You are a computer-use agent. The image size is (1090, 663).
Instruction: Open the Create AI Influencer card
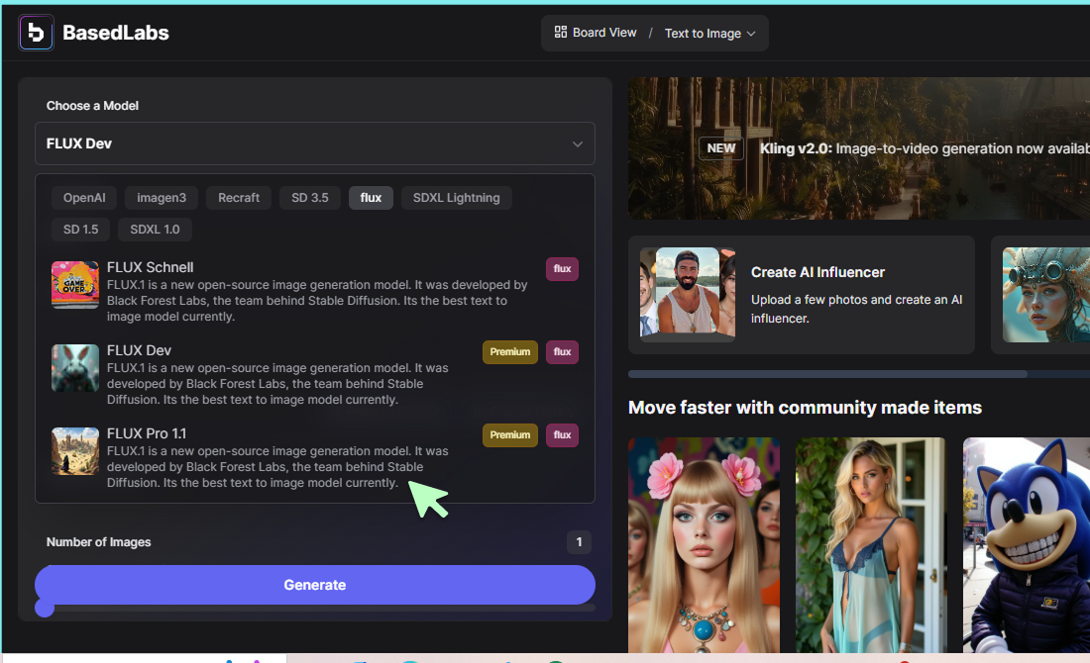pyautogui.click(x=802, y=295)
